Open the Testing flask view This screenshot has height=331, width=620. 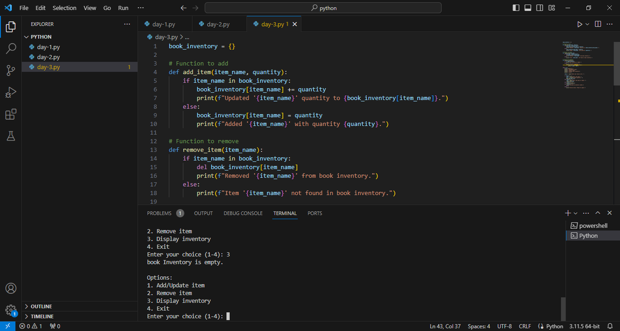point(10,136)
